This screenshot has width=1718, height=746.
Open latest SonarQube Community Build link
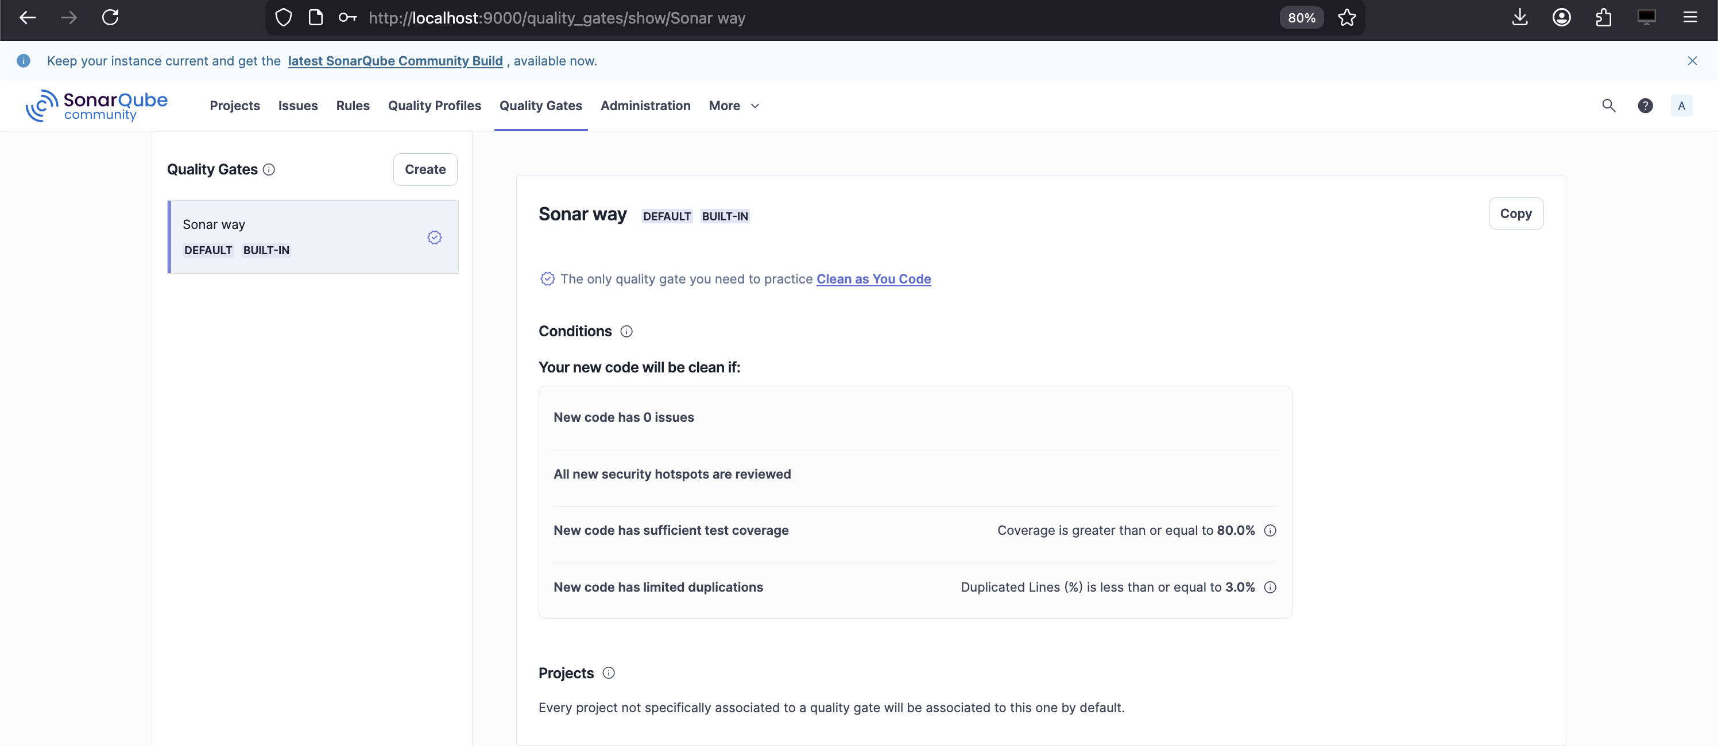(x=395, y=61)
